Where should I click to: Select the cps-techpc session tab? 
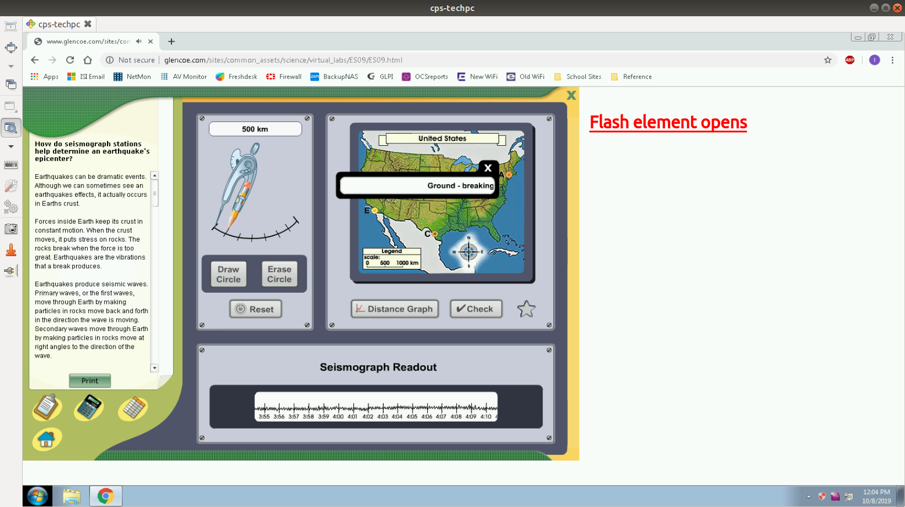(59, 24)
